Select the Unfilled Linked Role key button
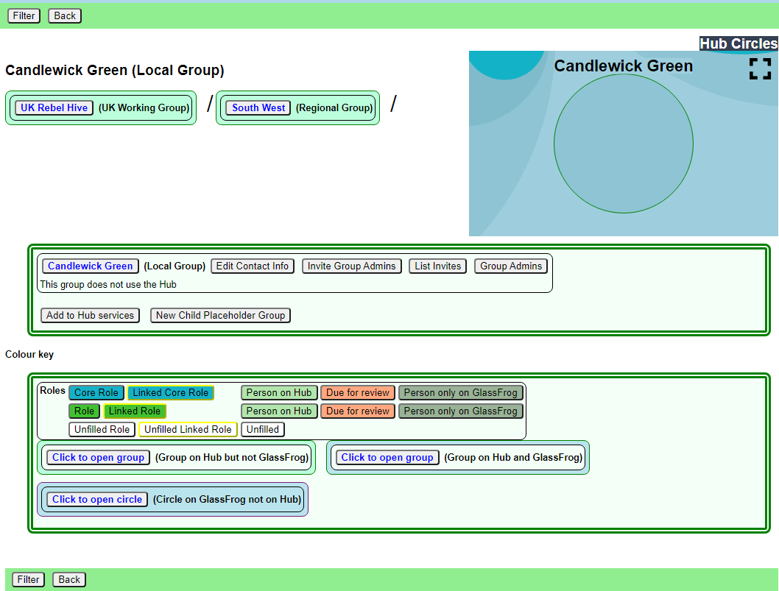 point(188,430)
